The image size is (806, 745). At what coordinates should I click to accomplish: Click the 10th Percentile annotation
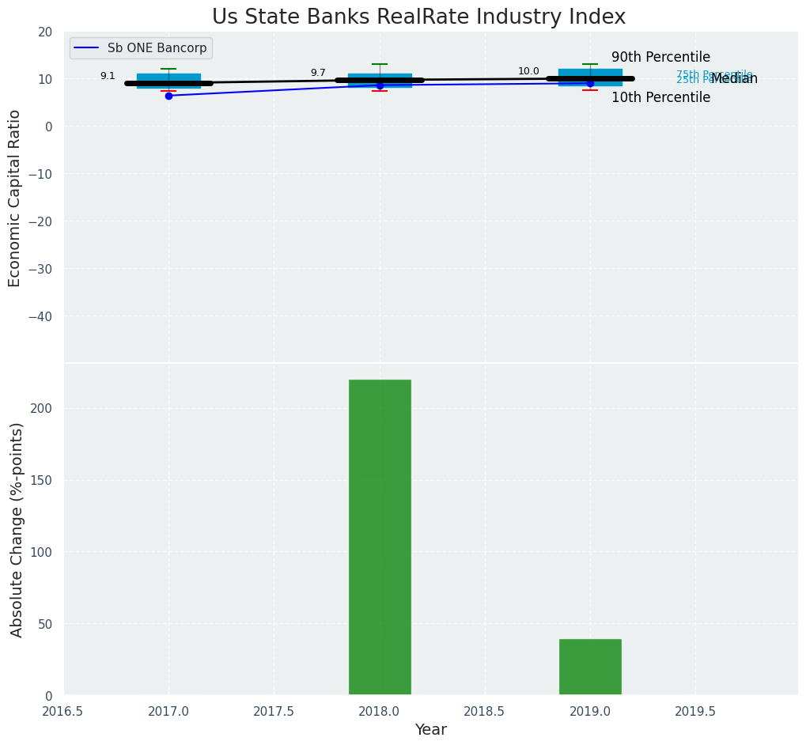[660, 97]
